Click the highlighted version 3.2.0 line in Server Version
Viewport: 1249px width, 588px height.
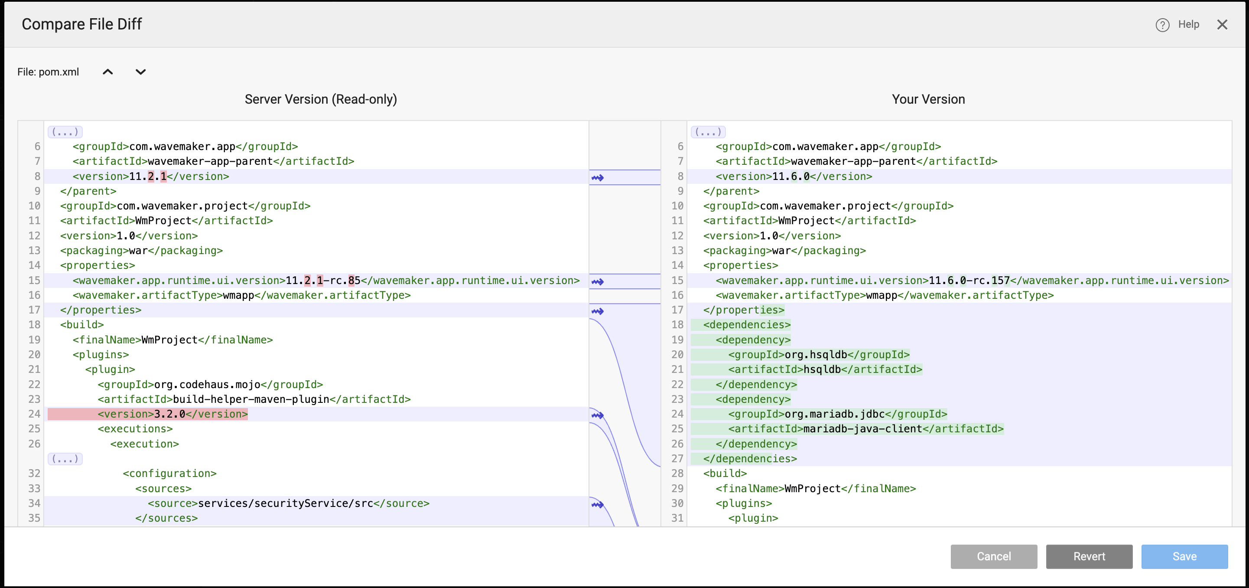pyautogui.click(x=172, y=414)
